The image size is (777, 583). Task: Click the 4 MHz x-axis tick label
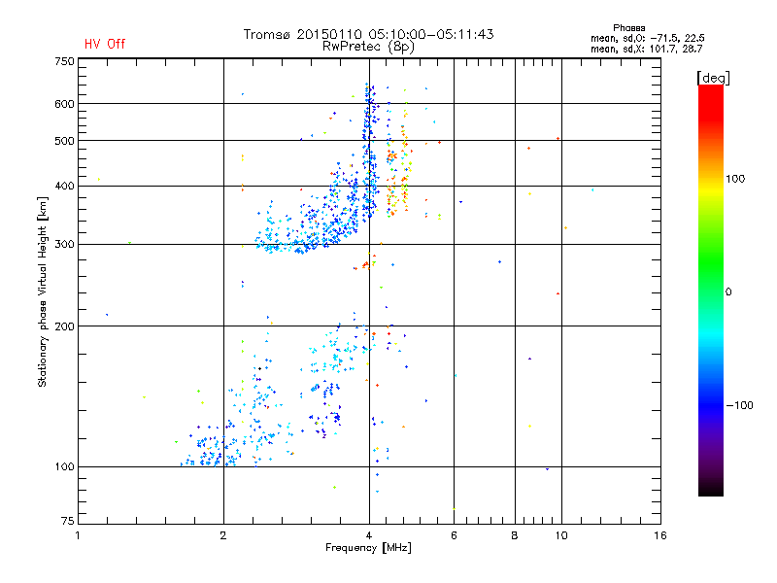click(369, 535)
